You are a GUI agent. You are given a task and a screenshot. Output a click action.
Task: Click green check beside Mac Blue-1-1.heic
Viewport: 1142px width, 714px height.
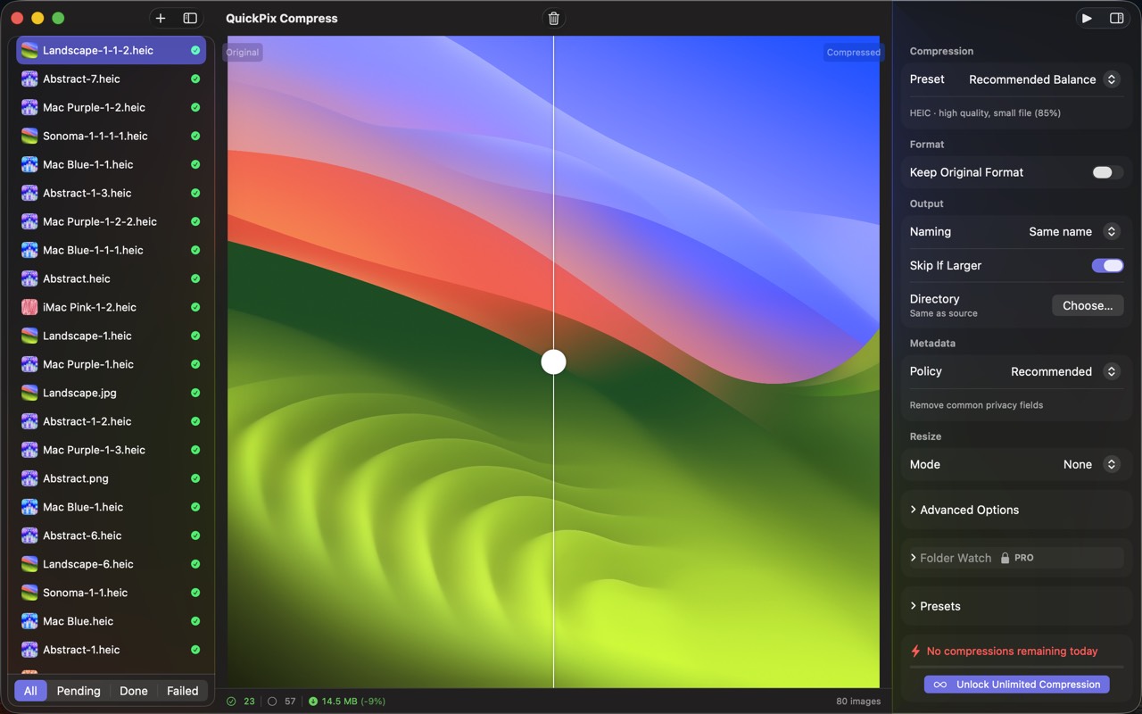point(195,164)
